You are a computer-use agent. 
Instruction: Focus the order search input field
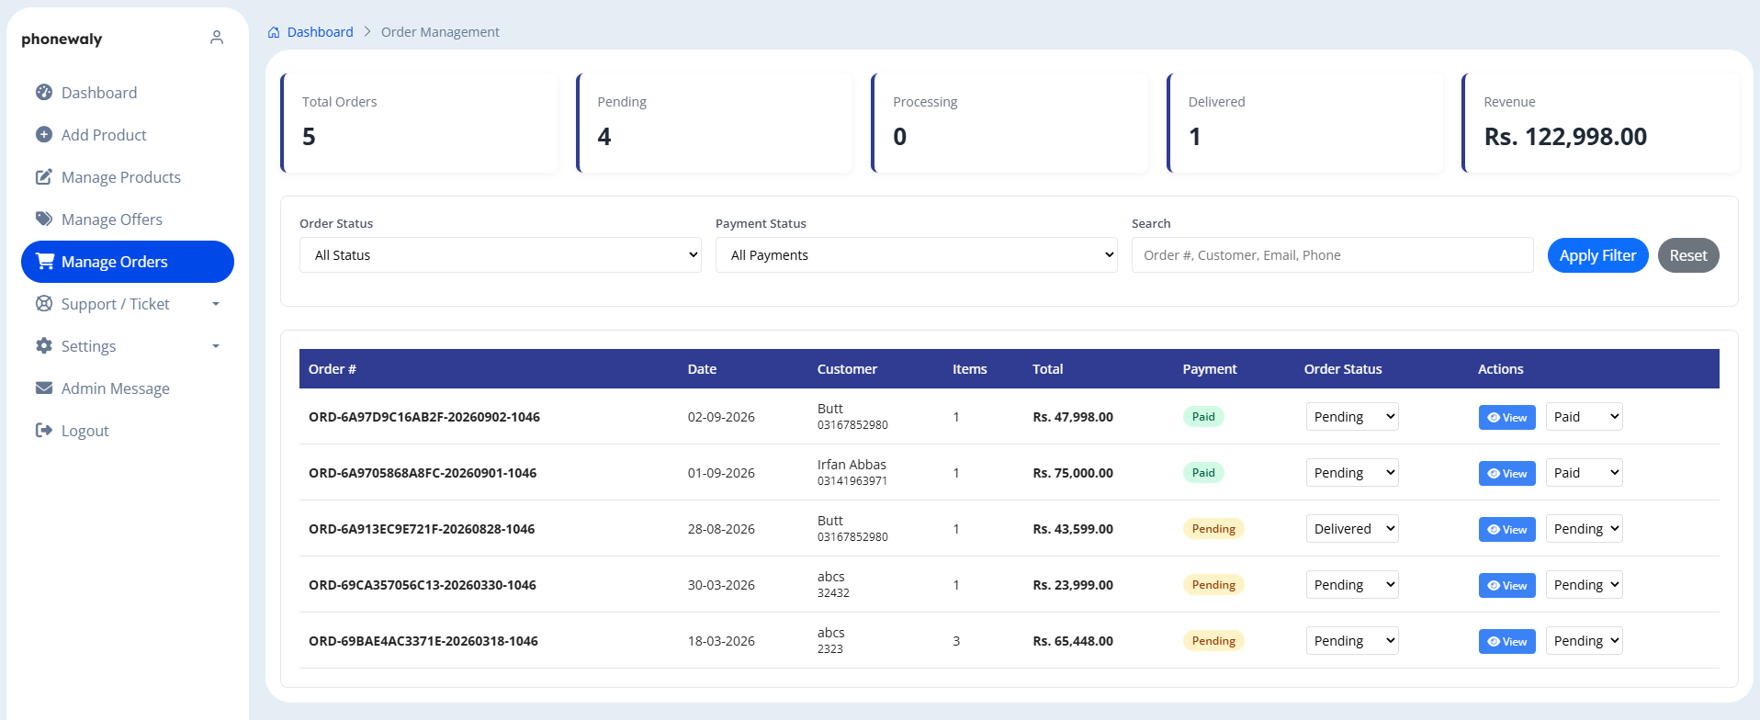(1333, 255)
